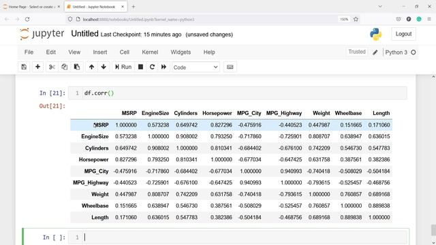Rename the notebook via Untitled title

coord(84,34)
